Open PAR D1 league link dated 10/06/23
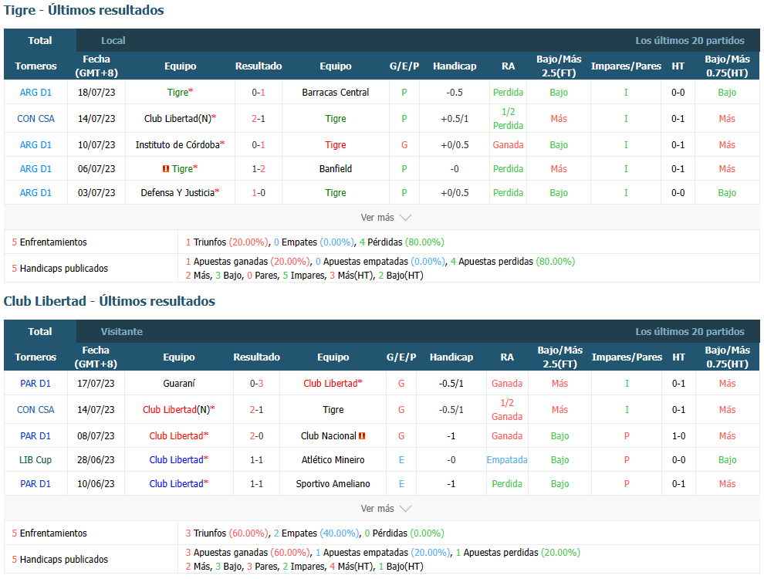This screenshot has width=764, height=579. coord(35,483)
